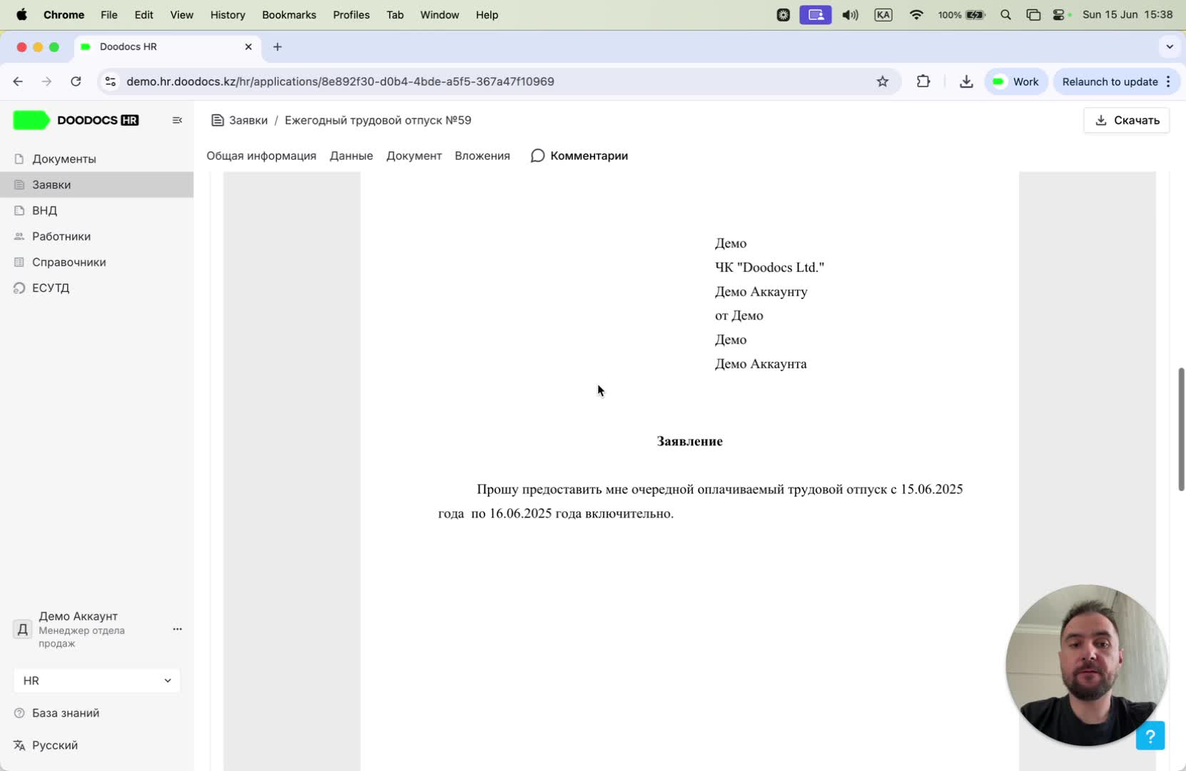This screenshot has width=1186, height=771.
Task: Download the document via Скачать button
Action: pyautogui.click(x=1126, y=120)
